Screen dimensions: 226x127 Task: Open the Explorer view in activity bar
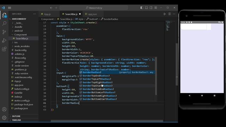tap(4, 15)
